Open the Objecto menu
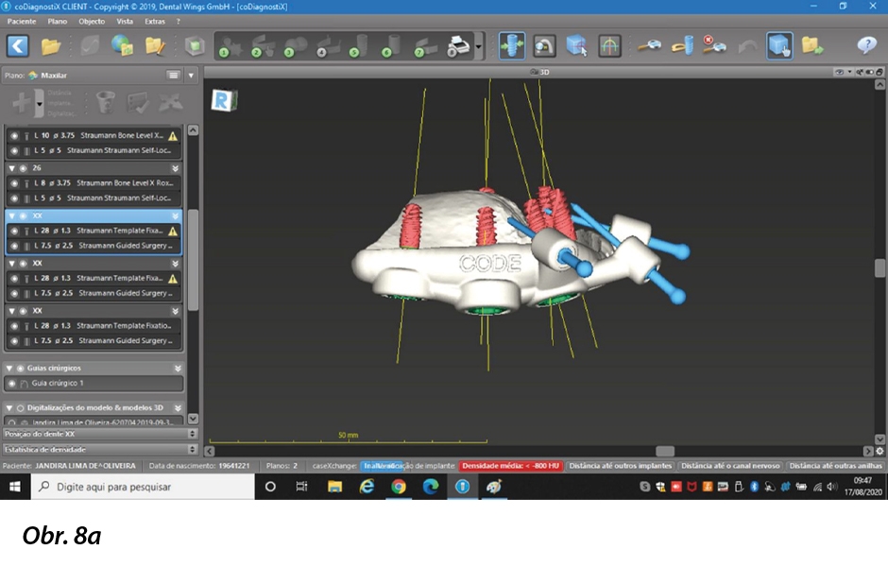This screenshot has height=567, width=888. [x=92, y=22]
